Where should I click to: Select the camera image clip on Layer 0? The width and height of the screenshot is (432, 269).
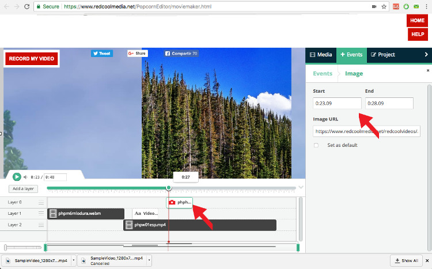[180, 202]
